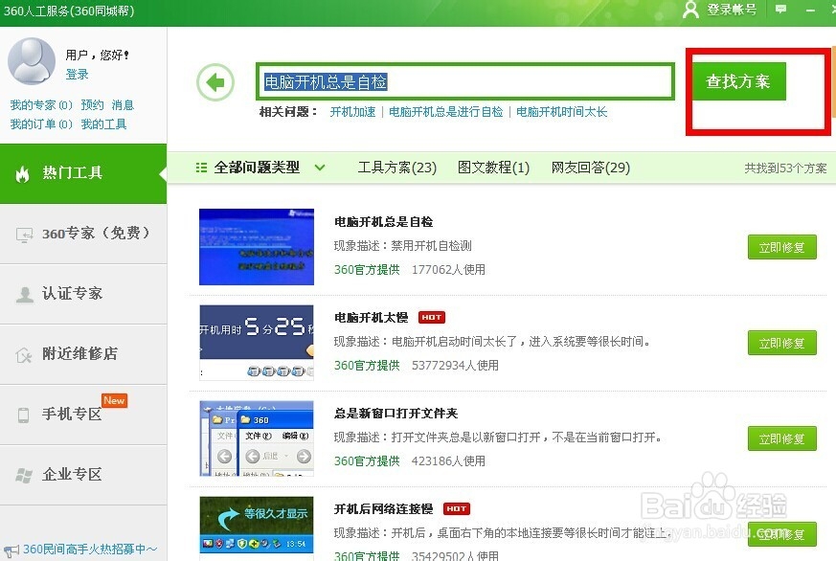
Task: Open the 消息 link
Action: (x=123, y=105)
